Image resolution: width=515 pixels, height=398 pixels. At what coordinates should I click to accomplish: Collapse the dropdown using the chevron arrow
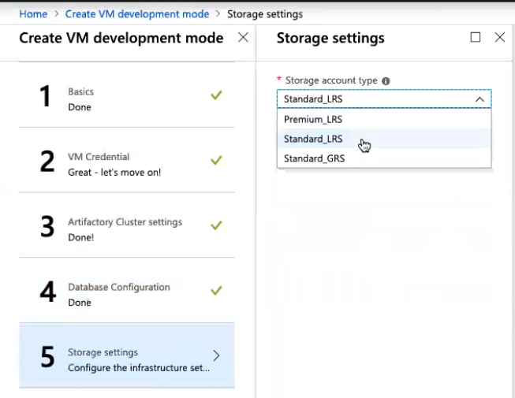point(479,99)
